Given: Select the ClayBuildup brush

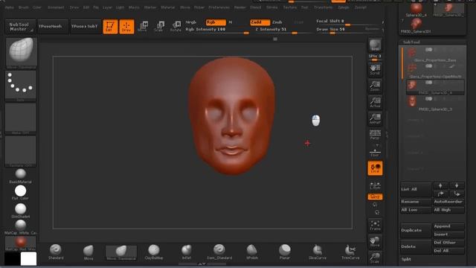Looking at the screenshot, I should click(x=154, y=252).
